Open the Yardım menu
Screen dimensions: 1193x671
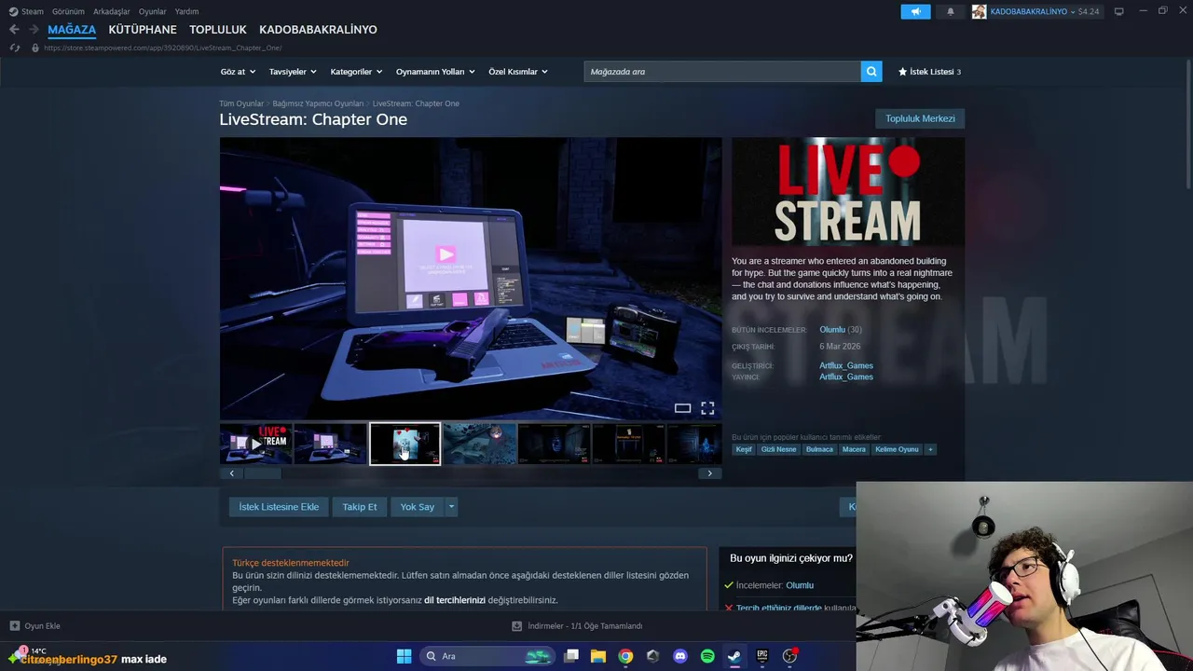tap(186, 11)
